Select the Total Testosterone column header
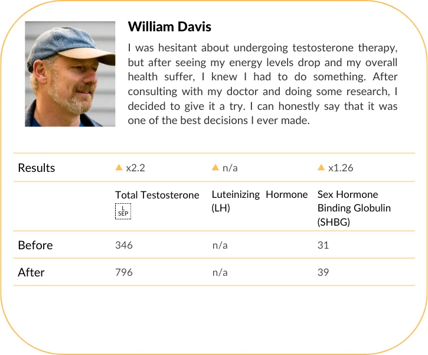The height and width of the screenshot is (355, 428). coord(157,195)
